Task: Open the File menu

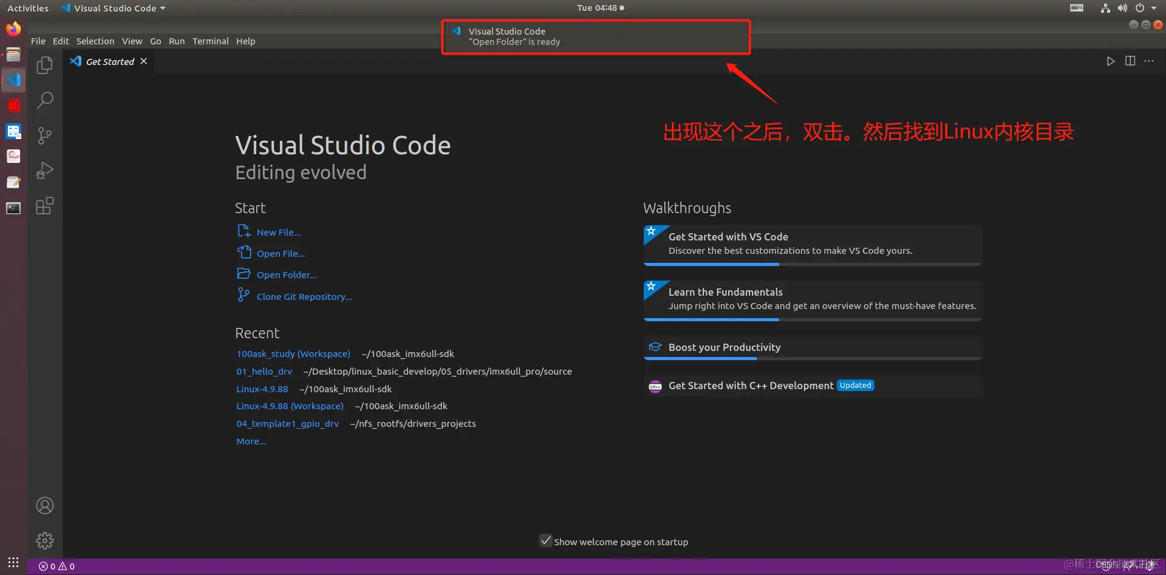Action: (x=38, y=41)
